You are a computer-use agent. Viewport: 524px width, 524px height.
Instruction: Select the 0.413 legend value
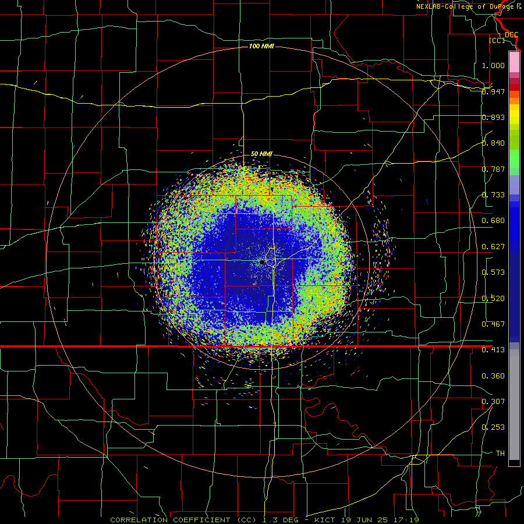click(x=493, y=350)
